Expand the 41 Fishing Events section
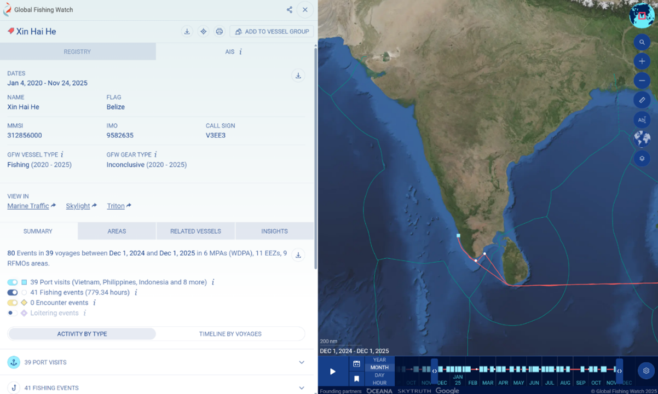658x394 pixels. point(301,388)
